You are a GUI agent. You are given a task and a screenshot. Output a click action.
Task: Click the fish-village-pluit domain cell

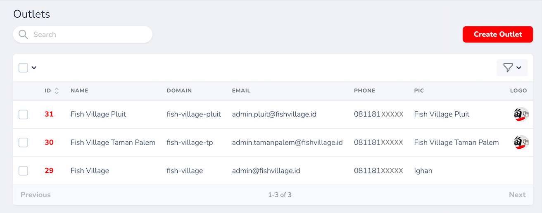tap(194, 114)
